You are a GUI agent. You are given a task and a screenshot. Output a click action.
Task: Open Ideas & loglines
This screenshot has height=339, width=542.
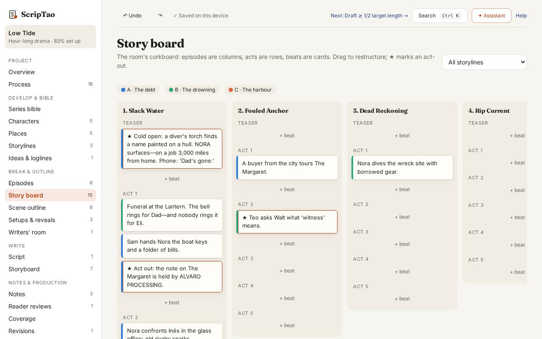50,158
